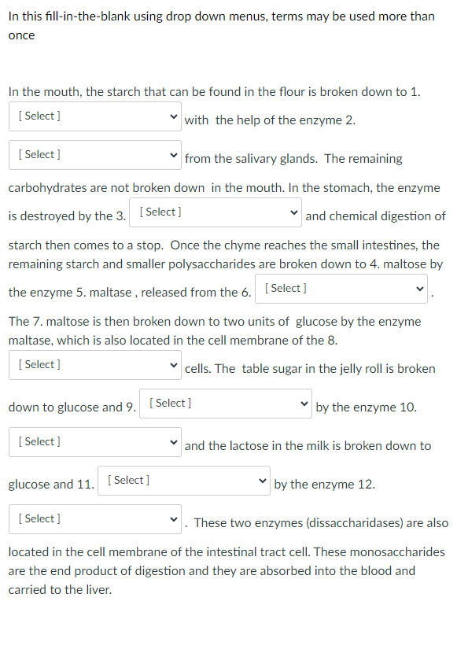The width and height of the screenshot is (457, 649).
Task: Open the blank 6 maltase source dropdown
Action: coord(341,288)
